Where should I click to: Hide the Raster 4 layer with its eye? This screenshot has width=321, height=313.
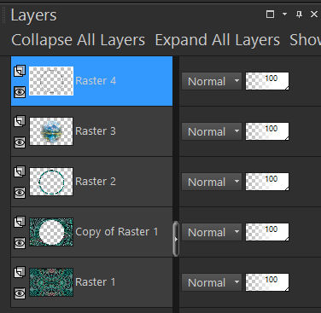pyautogui.click(x=20, y=92)
